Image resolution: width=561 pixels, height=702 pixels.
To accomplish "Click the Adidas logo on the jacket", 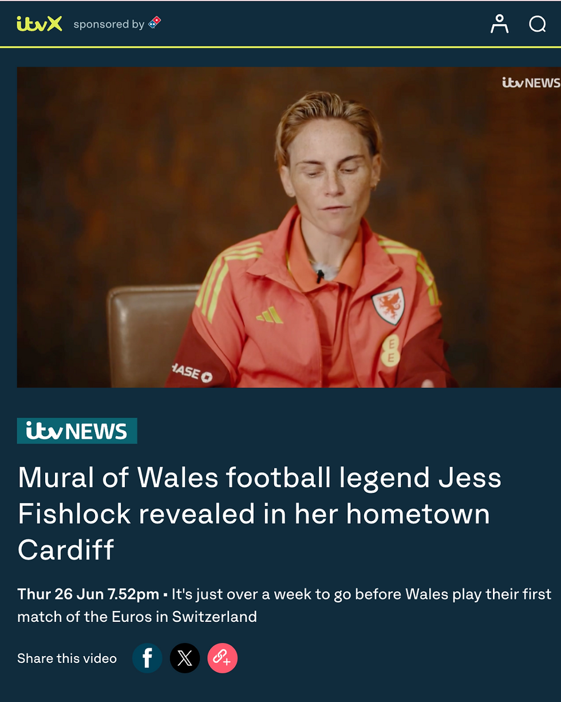I will click(x=270, y=315).
